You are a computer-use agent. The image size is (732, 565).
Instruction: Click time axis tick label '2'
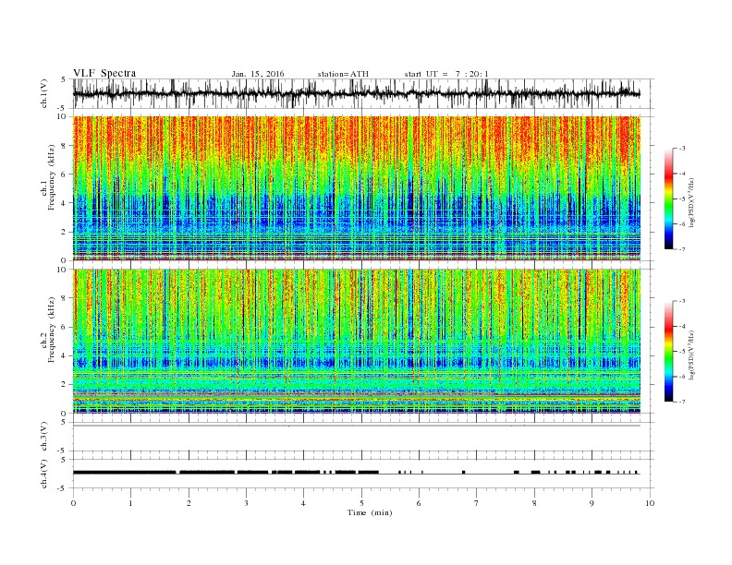click(x=189, y=503)
